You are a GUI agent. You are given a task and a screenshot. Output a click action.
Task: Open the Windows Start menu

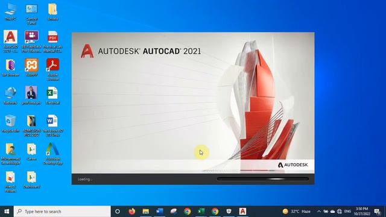[7, 212]
